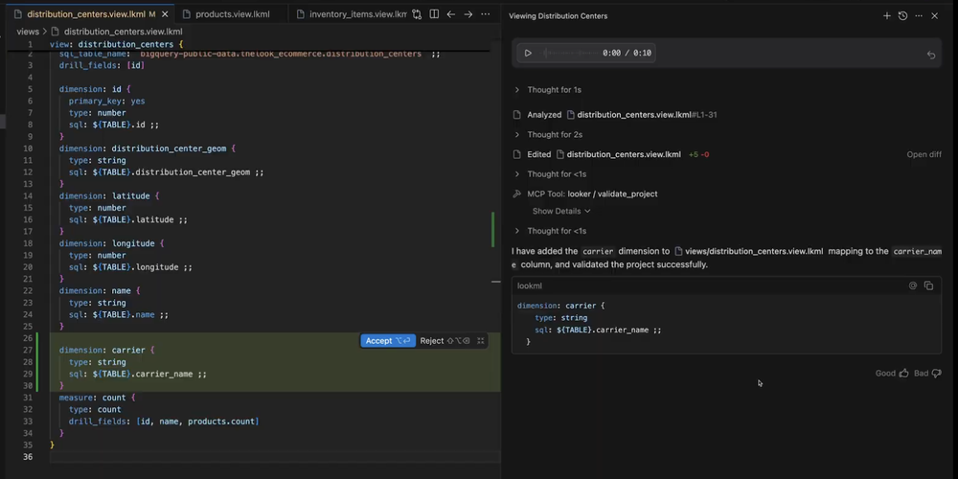Rate response Bad with thumbs down

click(937, 374)
